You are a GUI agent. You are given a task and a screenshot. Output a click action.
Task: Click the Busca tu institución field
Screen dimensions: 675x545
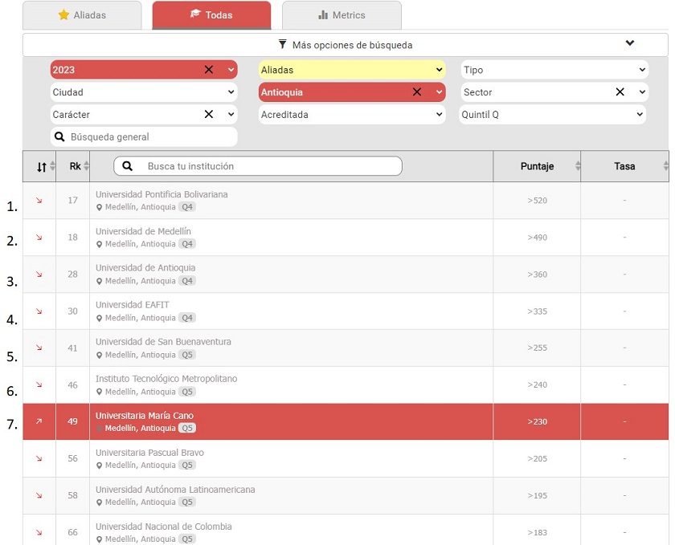pyautogui.click(x=258, y=166)
